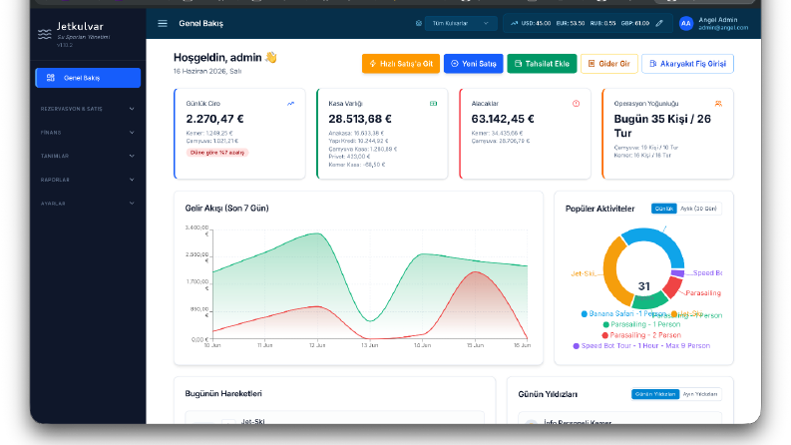Click the GBP: 61.00 rate
This screenshot has height=445, width=791.
(x=635, y=23)
